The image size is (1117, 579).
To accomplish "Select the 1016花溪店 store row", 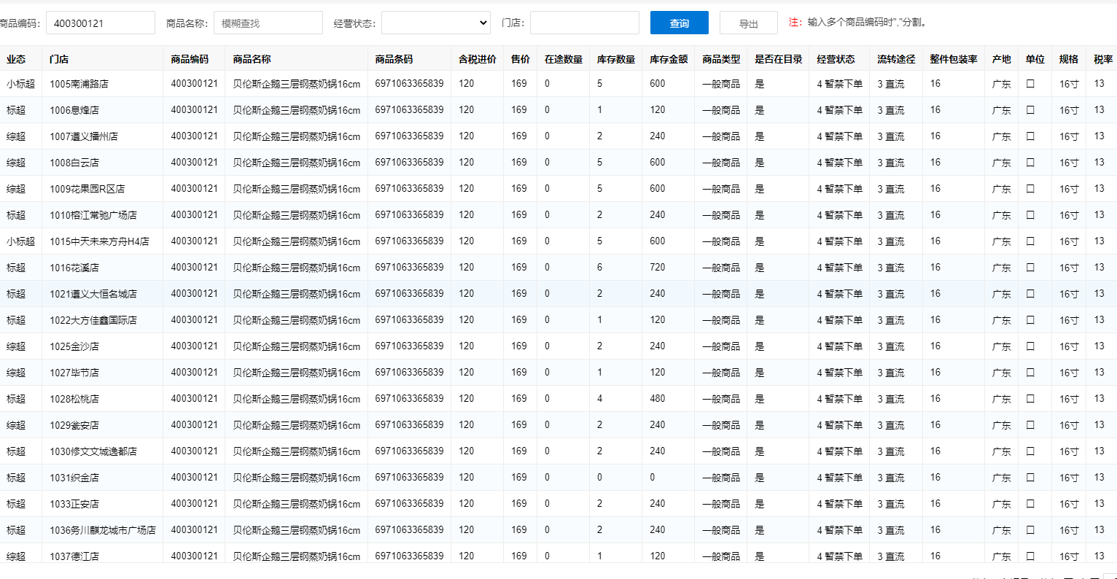I will [74, 268].
